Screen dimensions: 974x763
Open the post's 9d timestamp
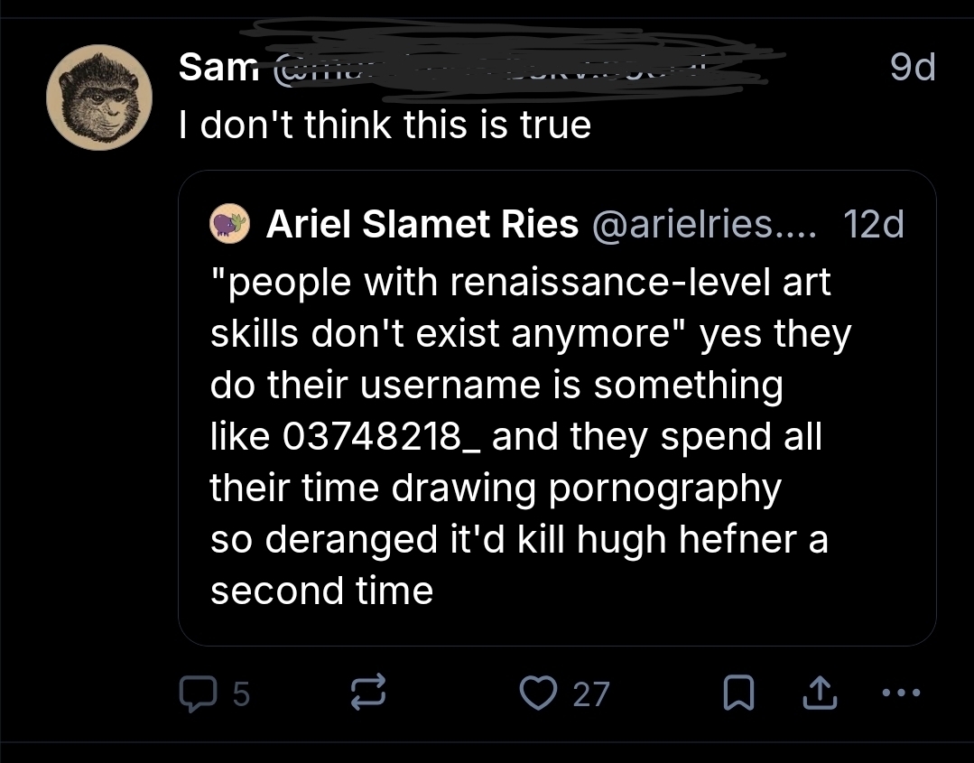[912, 69]
